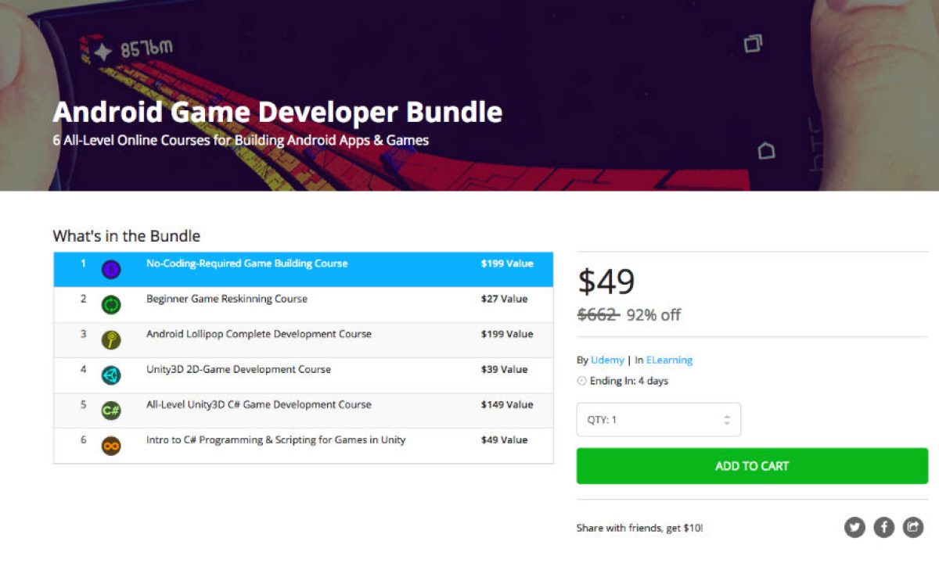Select All-Level Unity3D C# Game Development Course title
939x563 pixels.
click(x=259, y=404)
